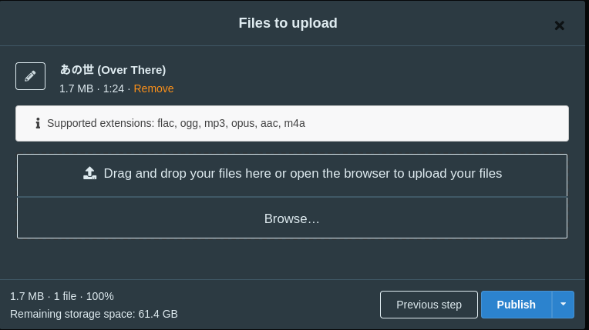Viewport: 589px width, 330px height.
Task: Publish the uploaded file
Action: [516, 305]
